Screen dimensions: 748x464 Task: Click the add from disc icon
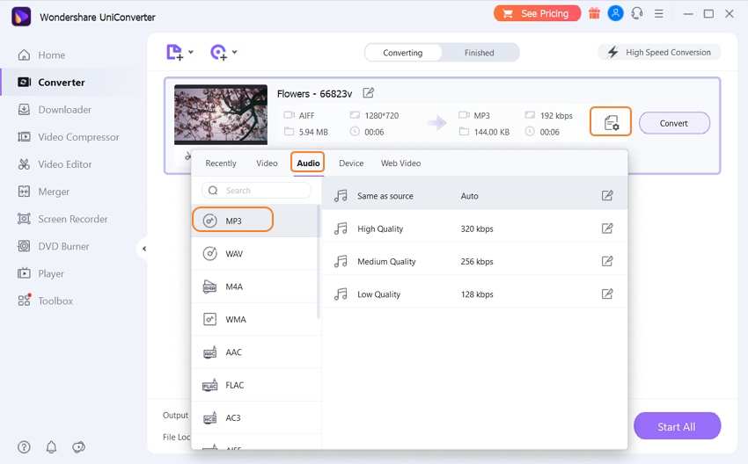[218, 53]
